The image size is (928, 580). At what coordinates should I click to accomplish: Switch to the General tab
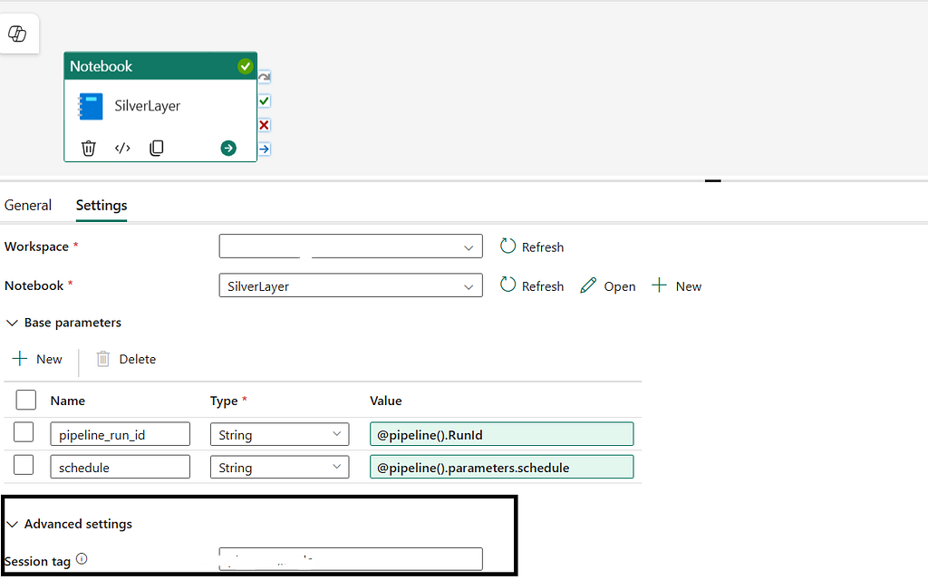pos(28,206)
